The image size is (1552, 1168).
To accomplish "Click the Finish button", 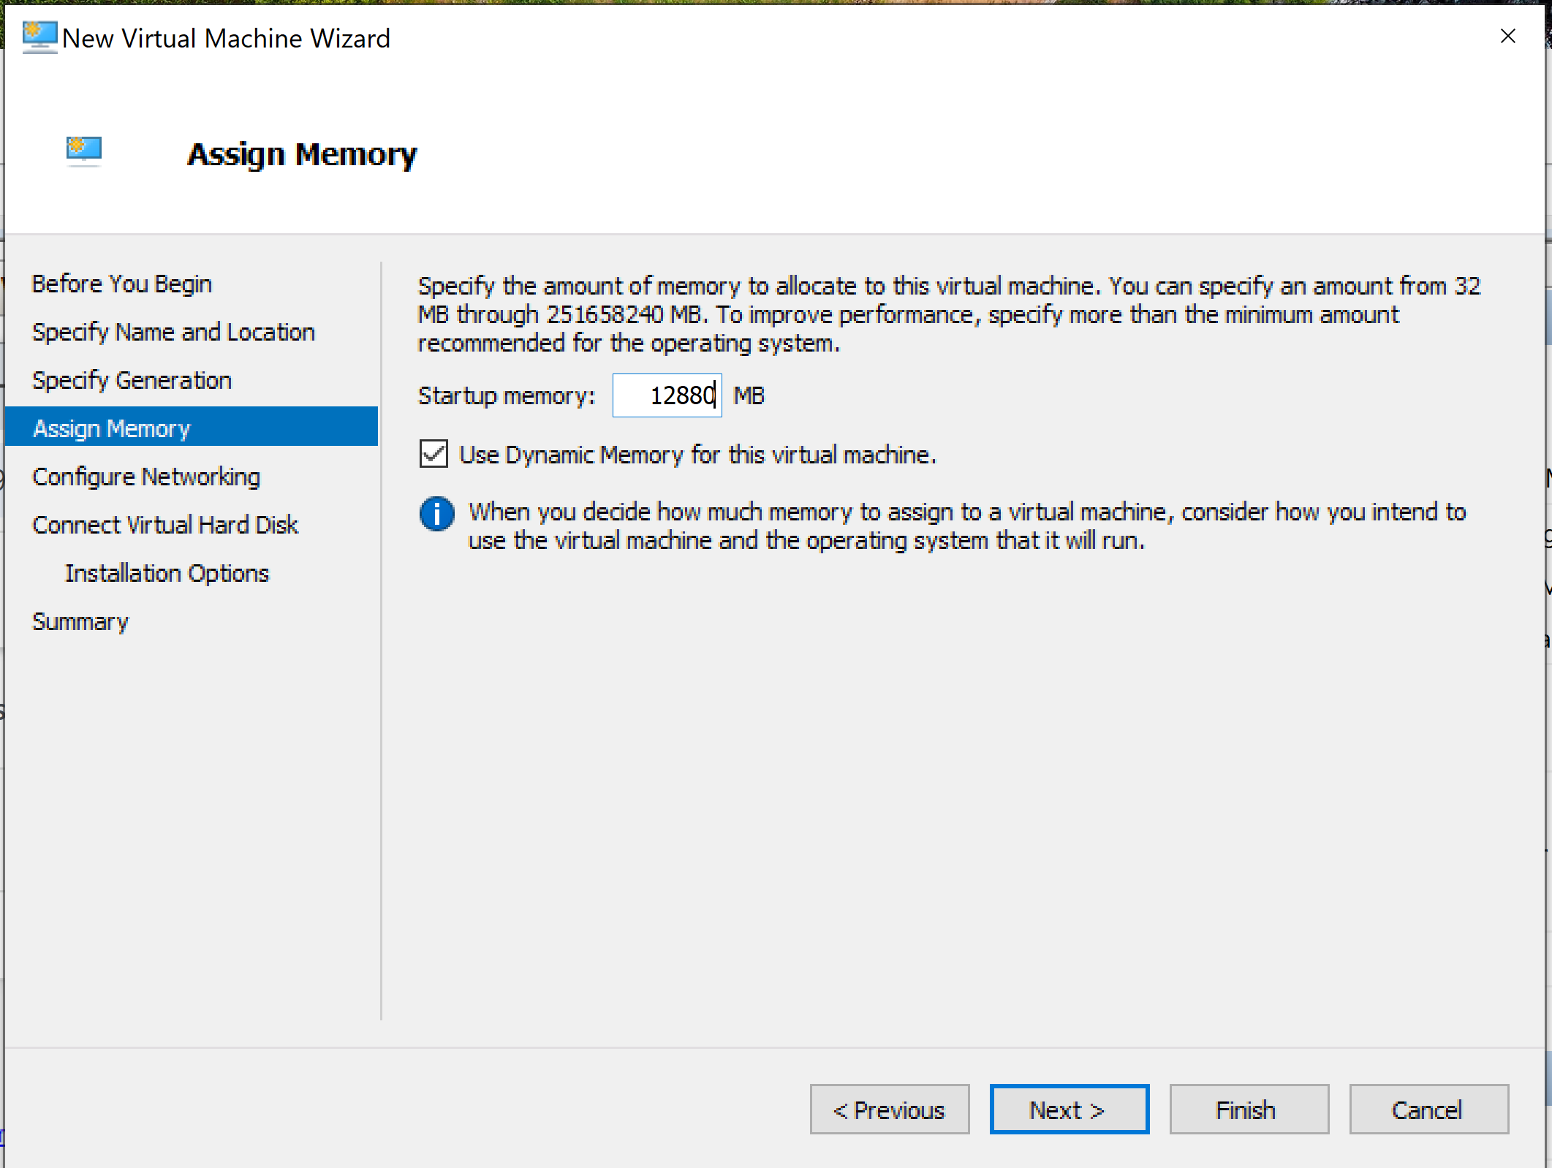I will (x=1249, y=1110).
